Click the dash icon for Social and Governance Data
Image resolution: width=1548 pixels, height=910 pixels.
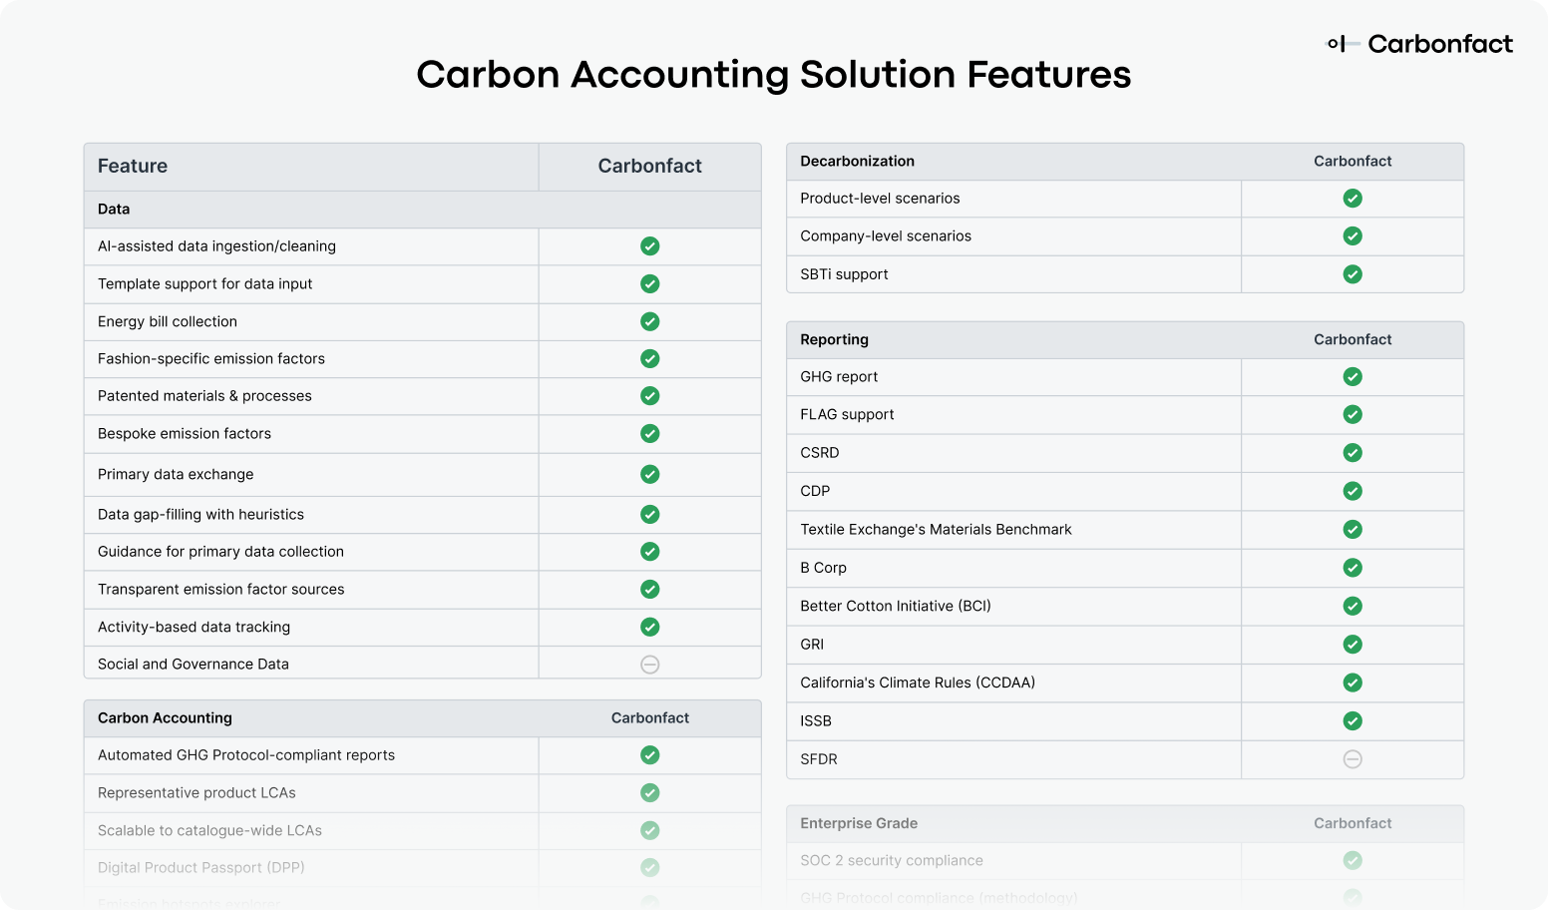pos(650,665)
